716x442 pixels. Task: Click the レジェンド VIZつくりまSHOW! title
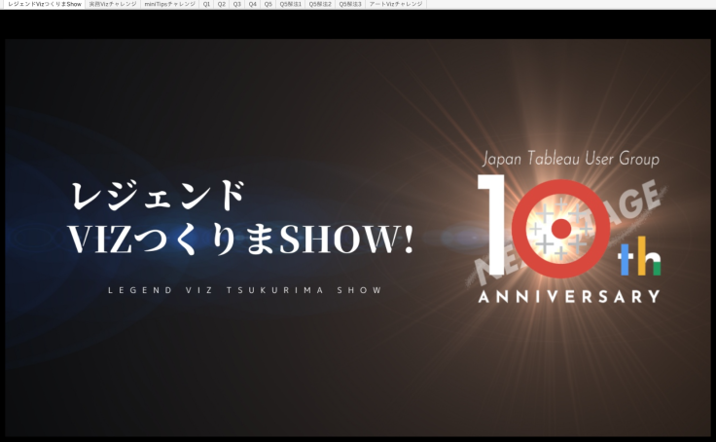point(242,218)
